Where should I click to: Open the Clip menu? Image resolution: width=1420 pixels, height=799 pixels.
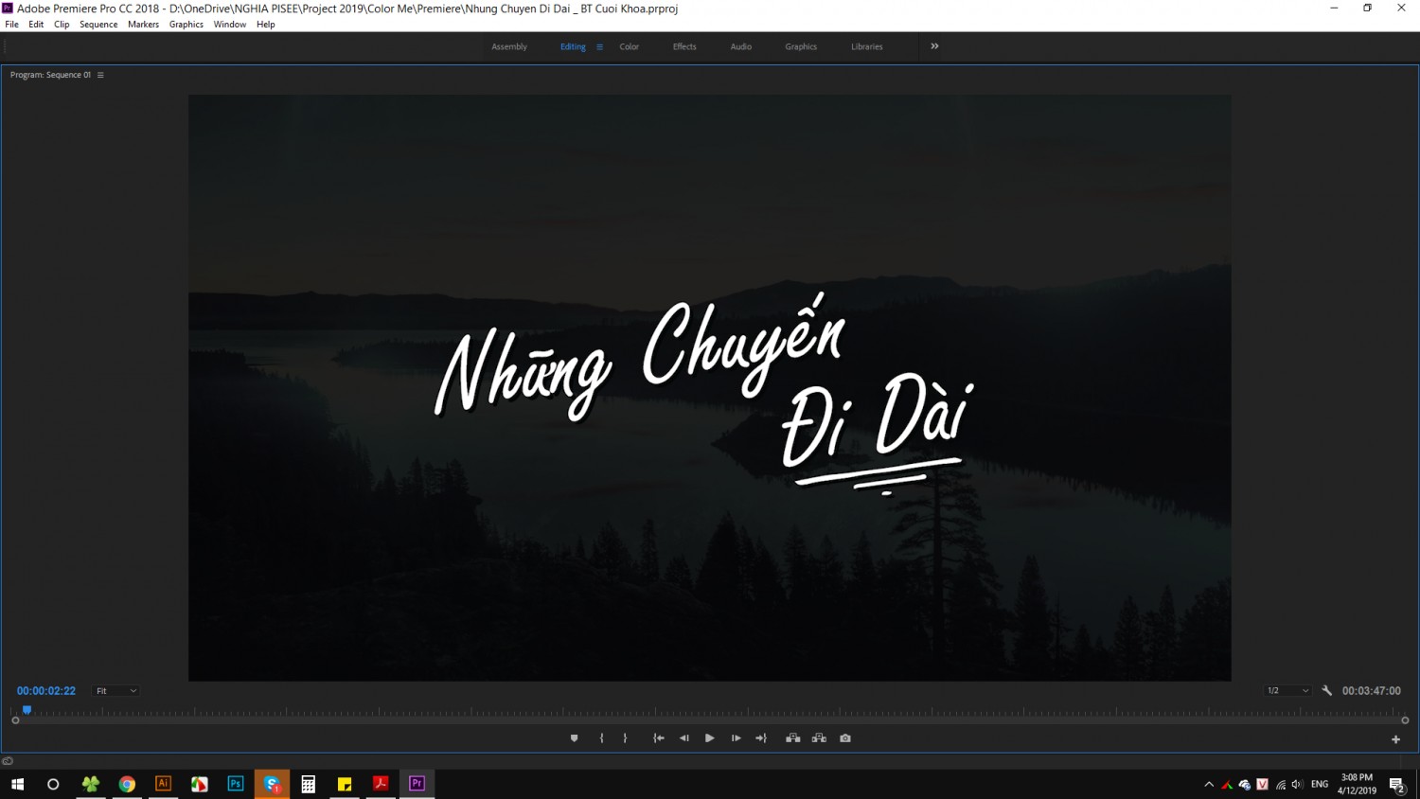pos(62,25)
